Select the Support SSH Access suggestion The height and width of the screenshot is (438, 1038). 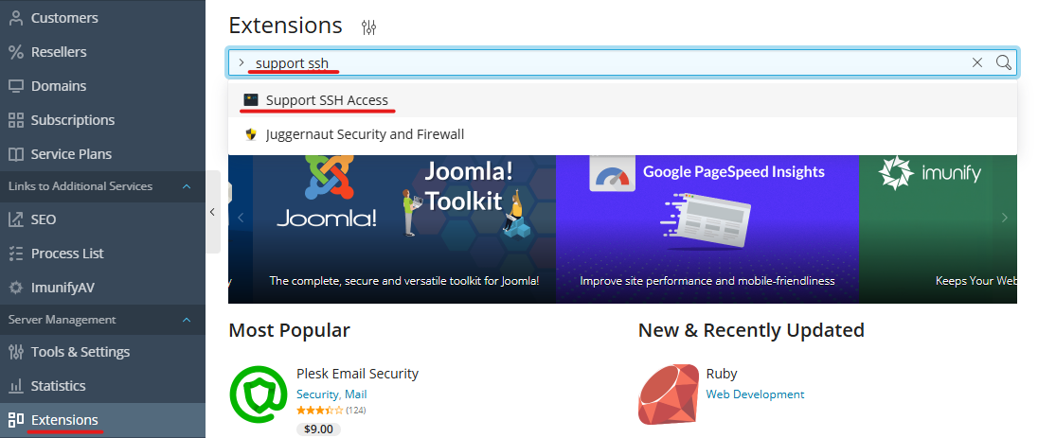tap(622, 100)
